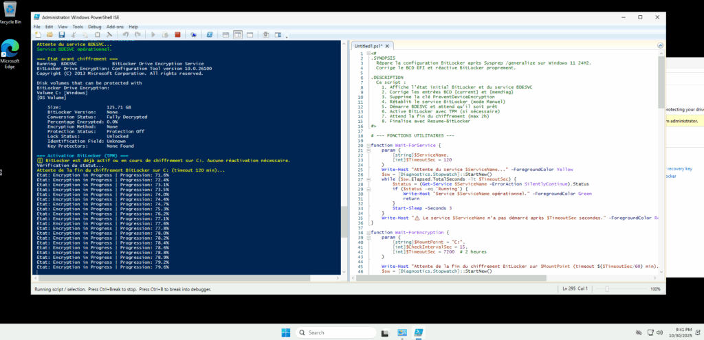This screenshot has width=704, height=340.
Task: Show script pane at top layout
Action: 225,34
